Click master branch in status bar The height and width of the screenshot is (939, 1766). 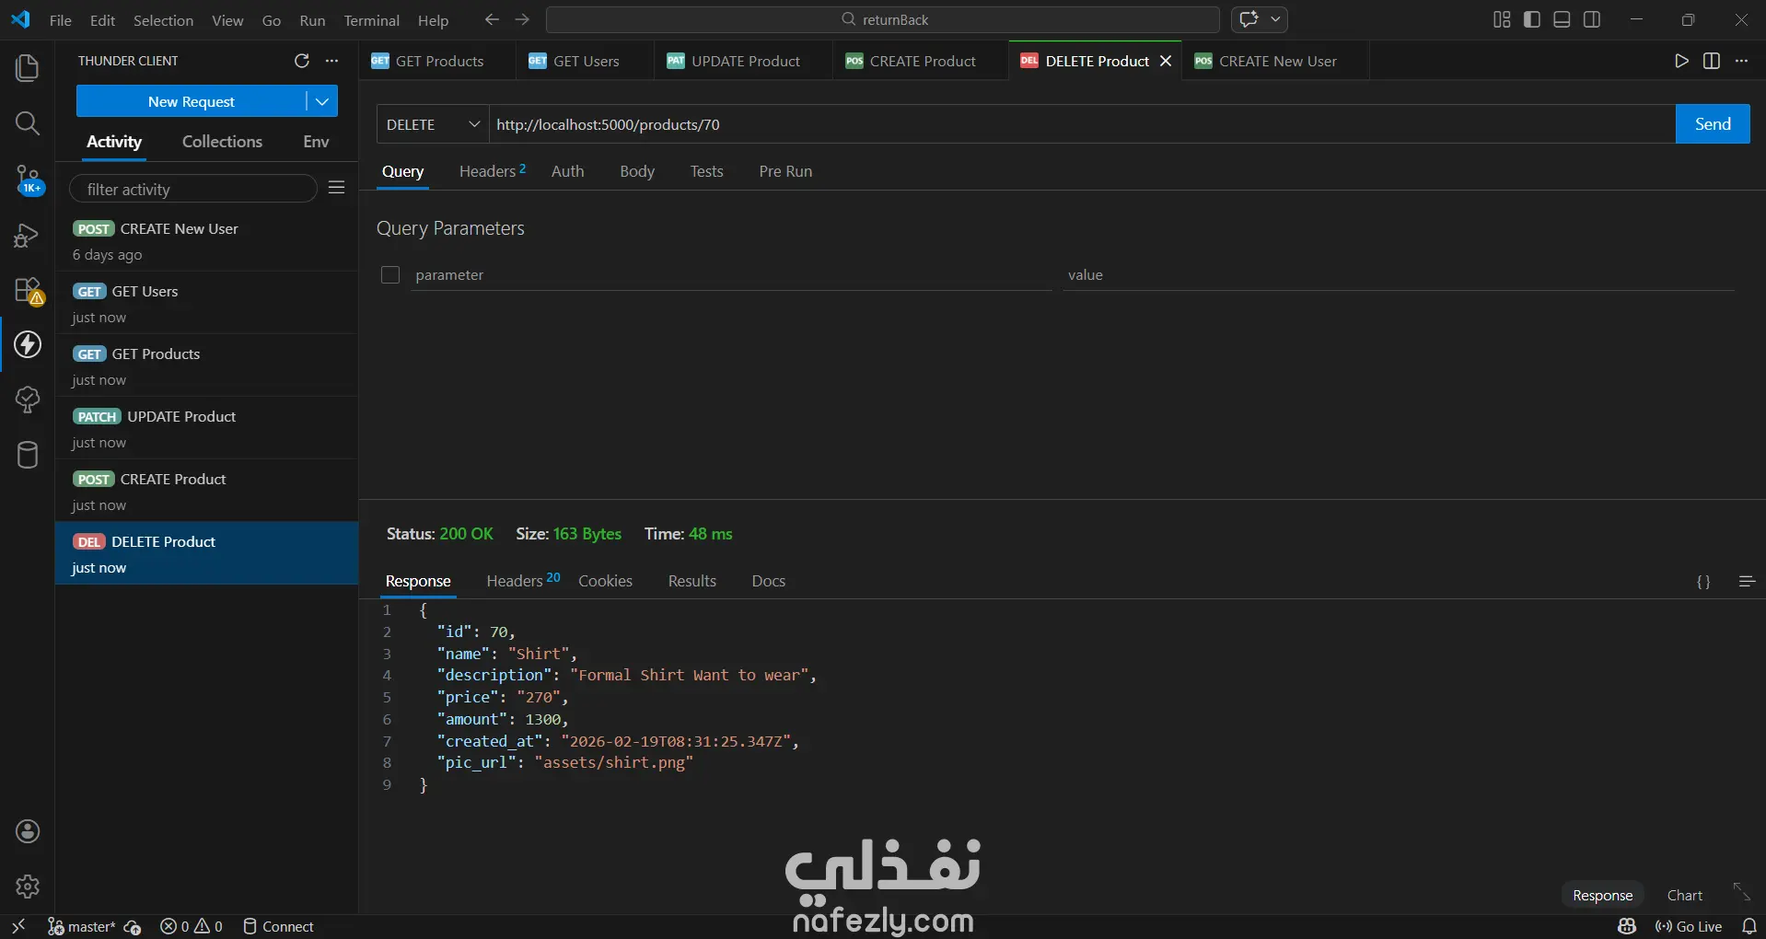82,926
